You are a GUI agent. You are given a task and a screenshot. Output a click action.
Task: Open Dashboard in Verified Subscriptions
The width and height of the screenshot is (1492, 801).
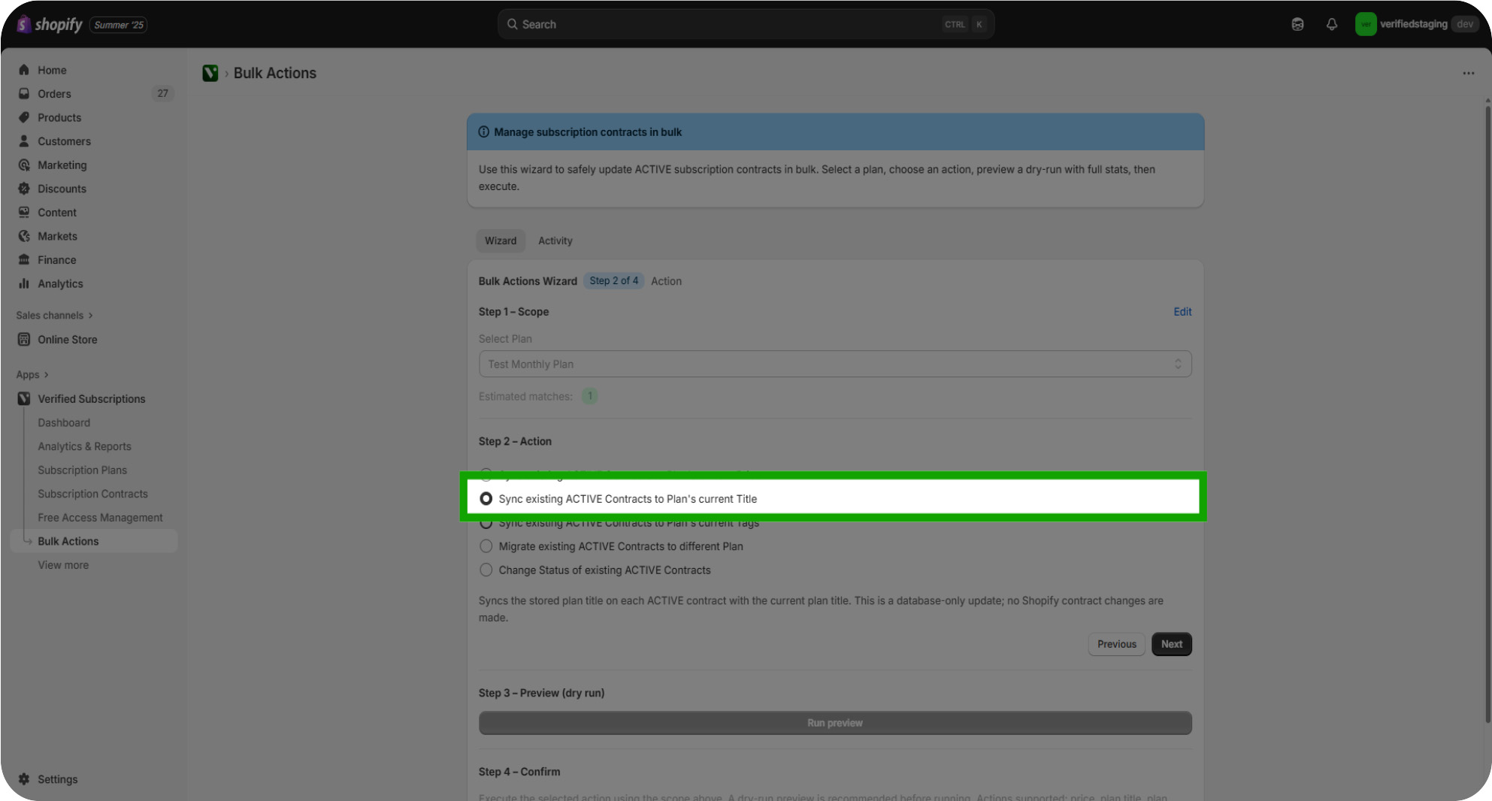point(64,423)
